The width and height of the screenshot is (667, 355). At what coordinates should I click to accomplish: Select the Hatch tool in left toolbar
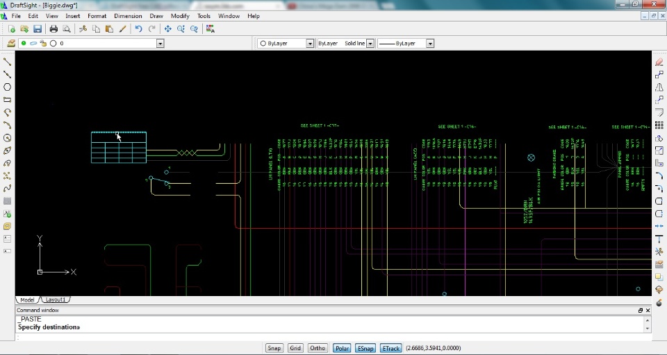coord(8,201)
